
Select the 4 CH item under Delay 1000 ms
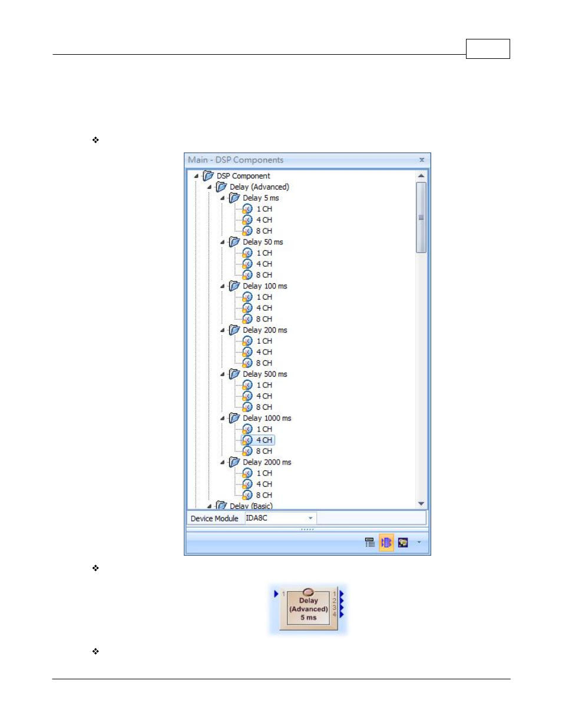264,440
